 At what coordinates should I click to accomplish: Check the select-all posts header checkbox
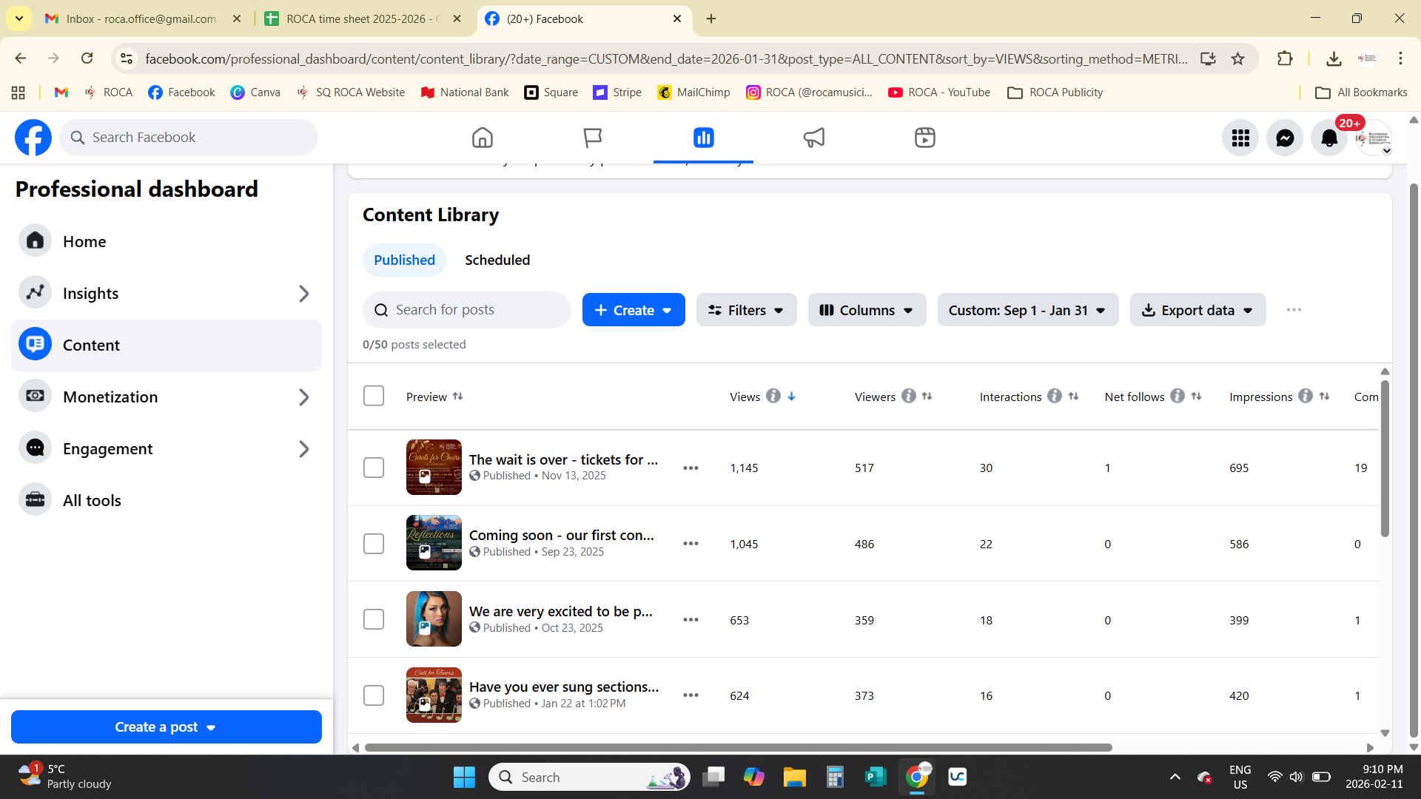click(x=374, y=396)
